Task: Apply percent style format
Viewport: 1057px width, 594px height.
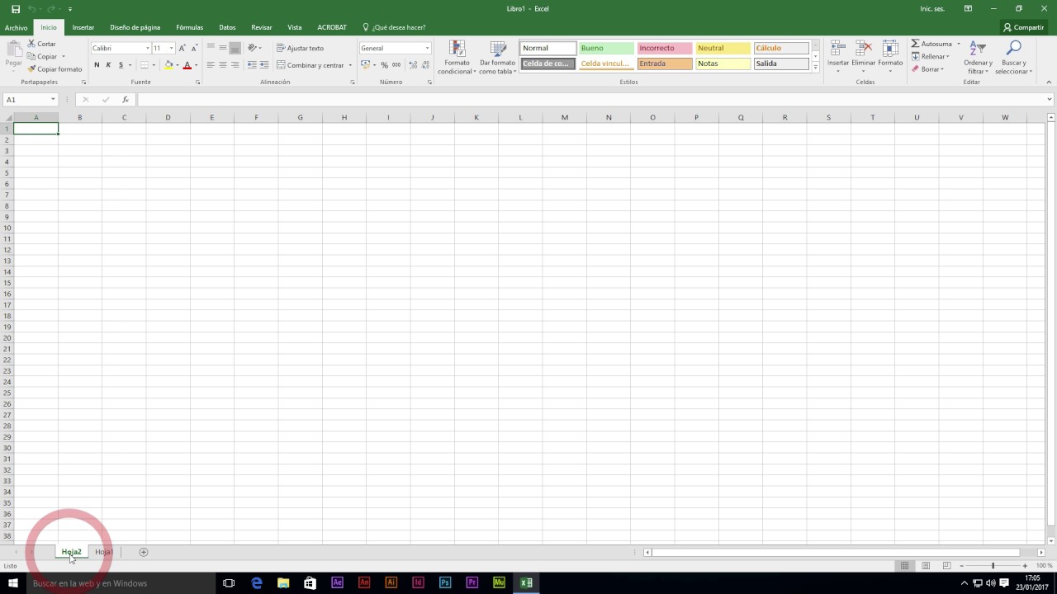Action: tap(384, 65)
